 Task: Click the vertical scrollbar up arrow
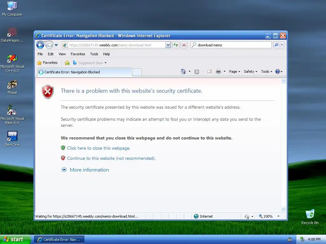[x=283, y=81]
